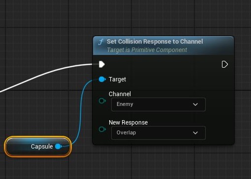Click the output execution pin
Image resolution: width=251 pixels, height=179 pixels.
point(224,64)
